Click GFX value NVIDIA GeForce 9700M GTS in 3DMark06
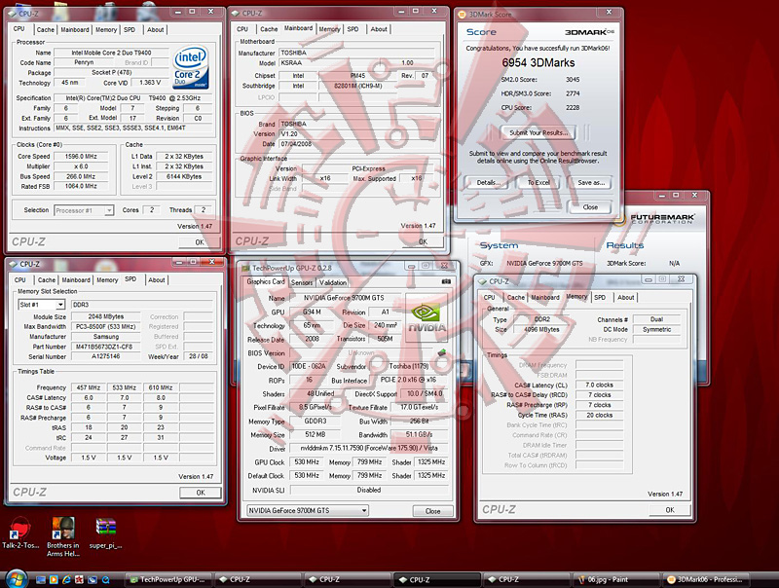Image resolution: width=779 pixels, height=588 pixels. [544, 263]
